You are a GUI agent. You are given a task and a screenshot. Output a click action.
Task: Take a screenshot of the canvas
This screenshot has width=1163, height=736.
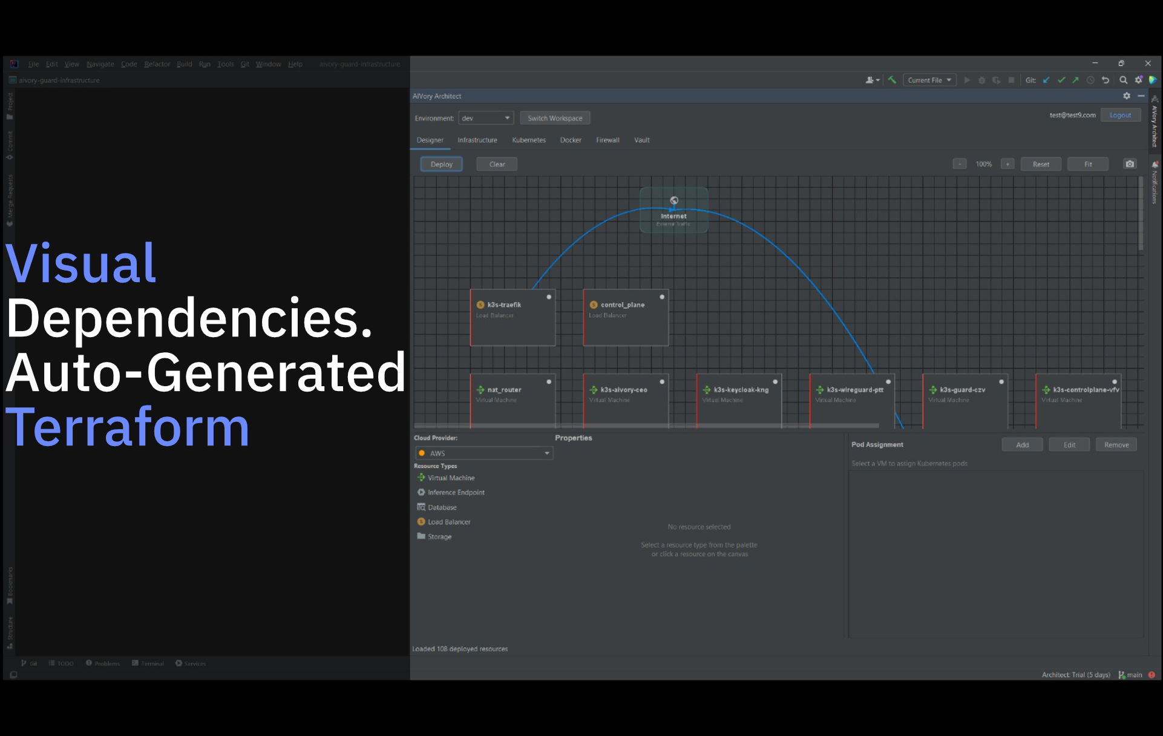coord(1129,163)
